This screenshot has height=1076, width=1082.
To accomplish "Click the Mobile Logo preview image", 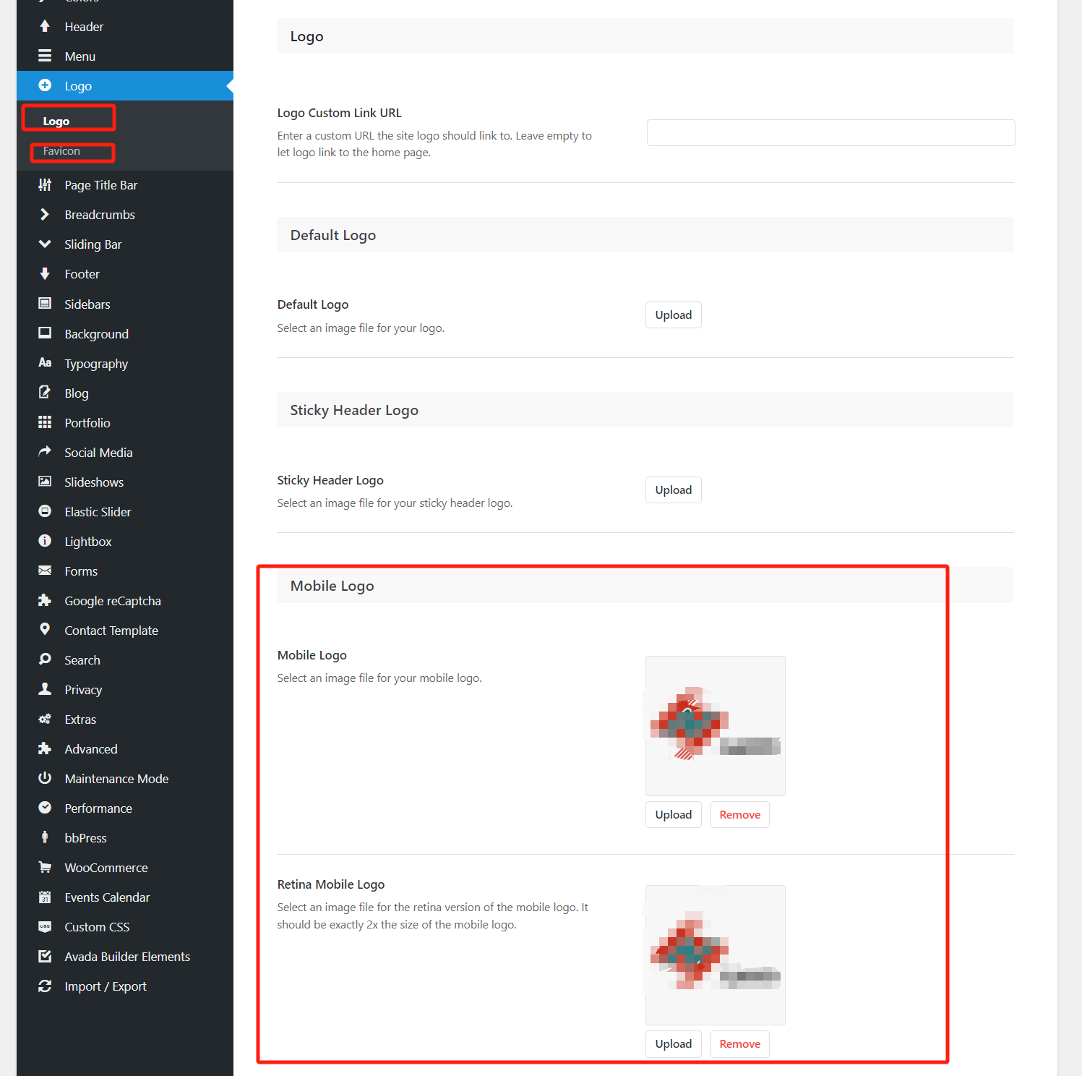I will (x=715, y=725).
